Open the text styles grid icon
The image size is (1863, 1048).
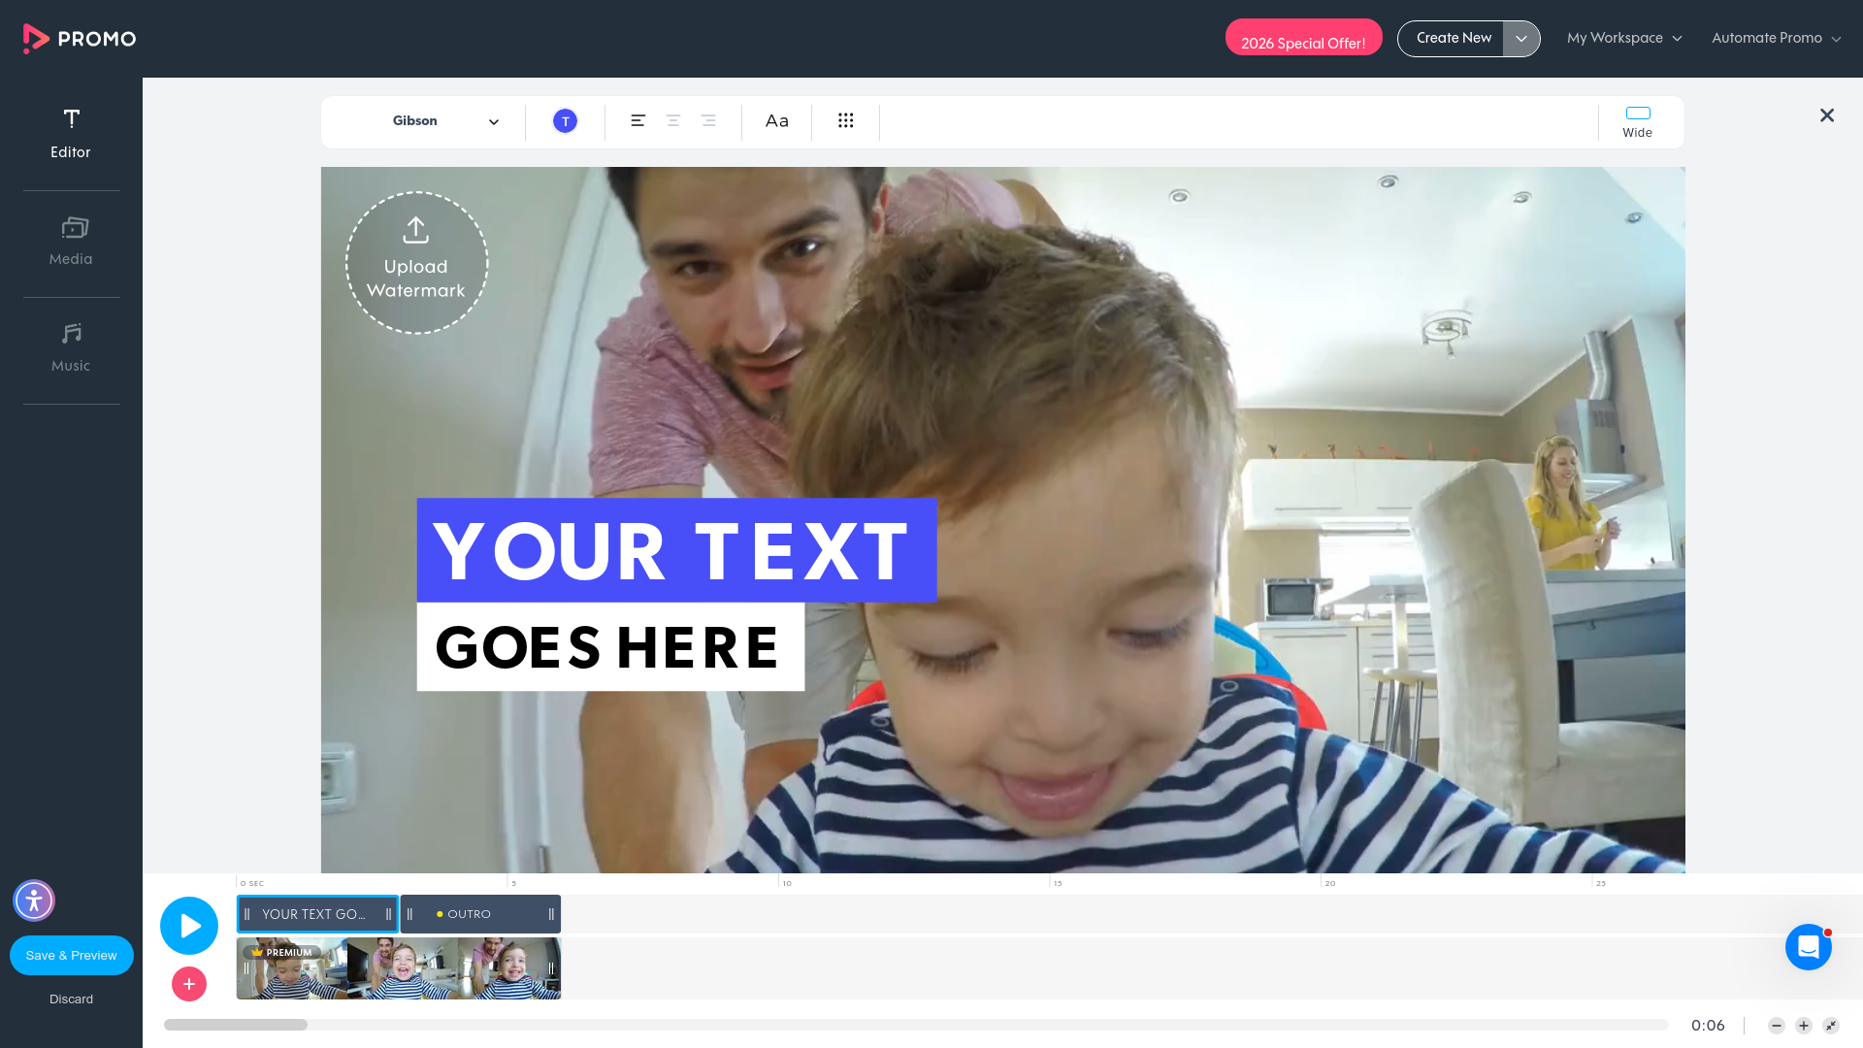845,120
